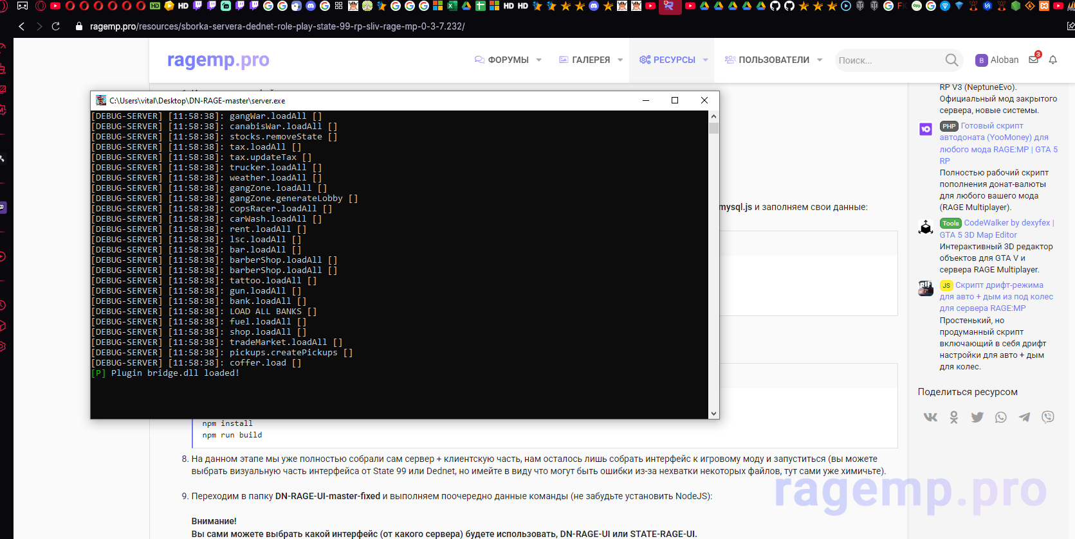Click the ragemp.pro site logo
This screenshot has width=1075, height=539.
click(x=218, y=60)
